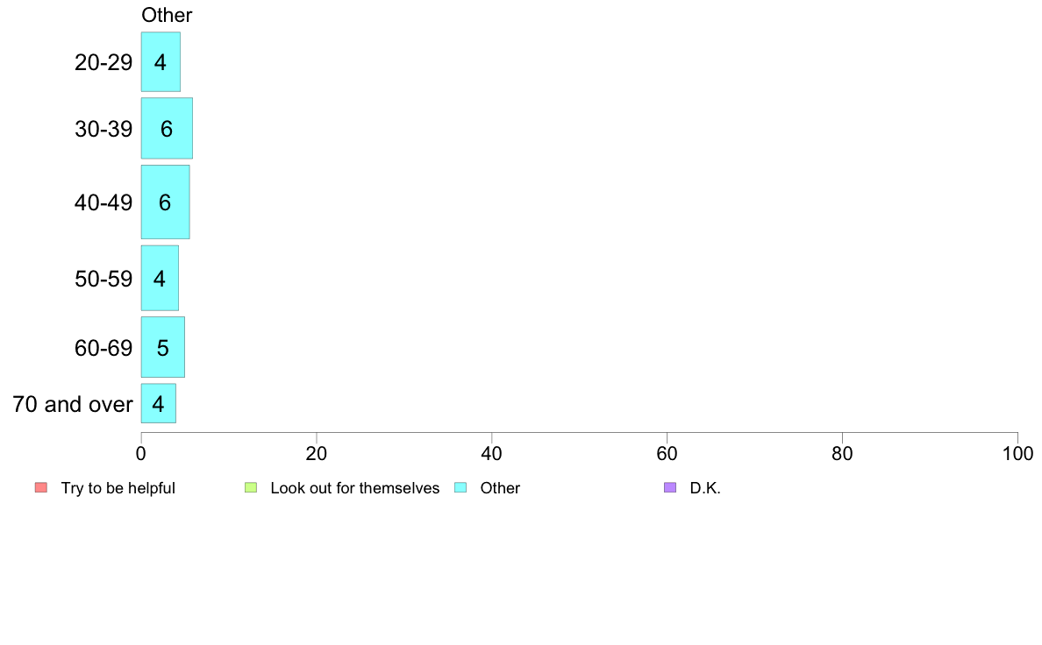Click the 60-69 age group label

(103, 348)
